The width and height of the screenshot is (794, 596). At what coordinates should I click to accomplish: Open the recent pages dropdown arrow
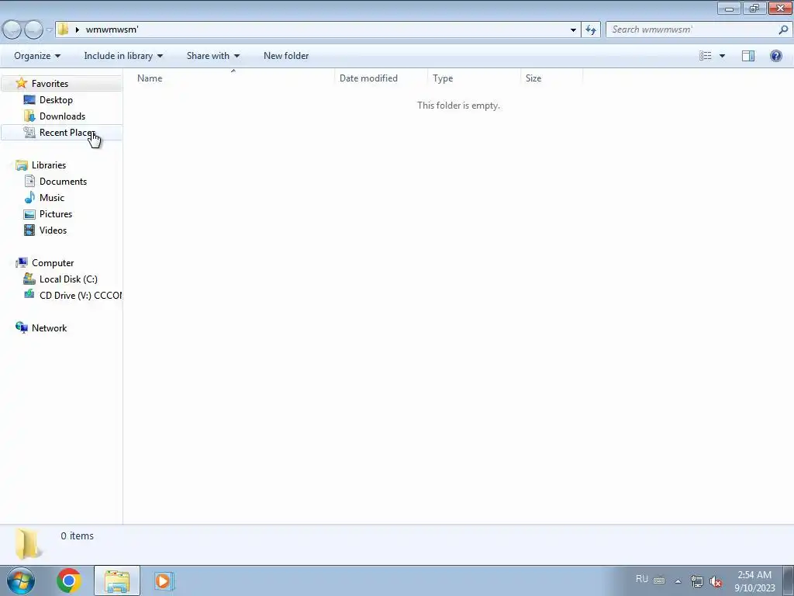coord(49,30)
